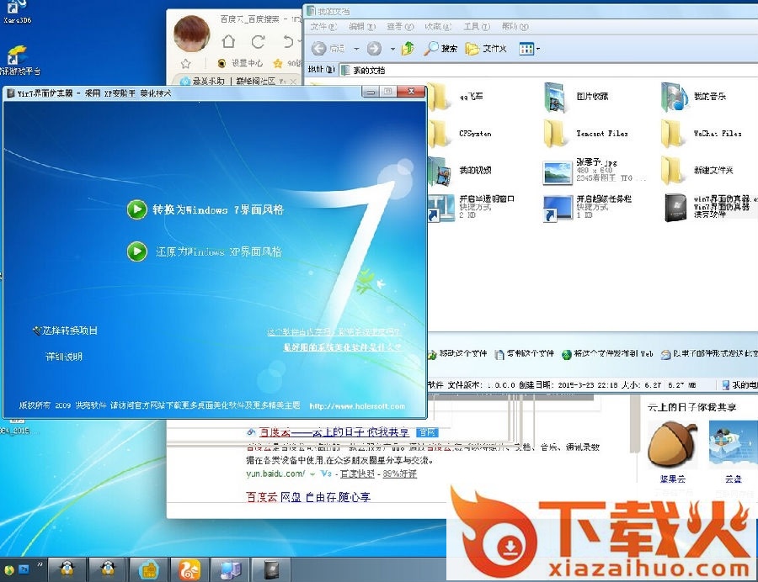Click the 我的文档 address bar field

click(x=548, y=71)
